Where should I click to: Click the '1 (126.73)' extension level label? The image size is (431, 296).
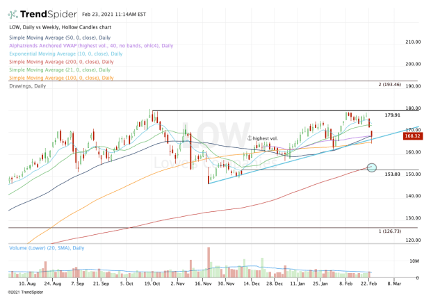(390, 231)
